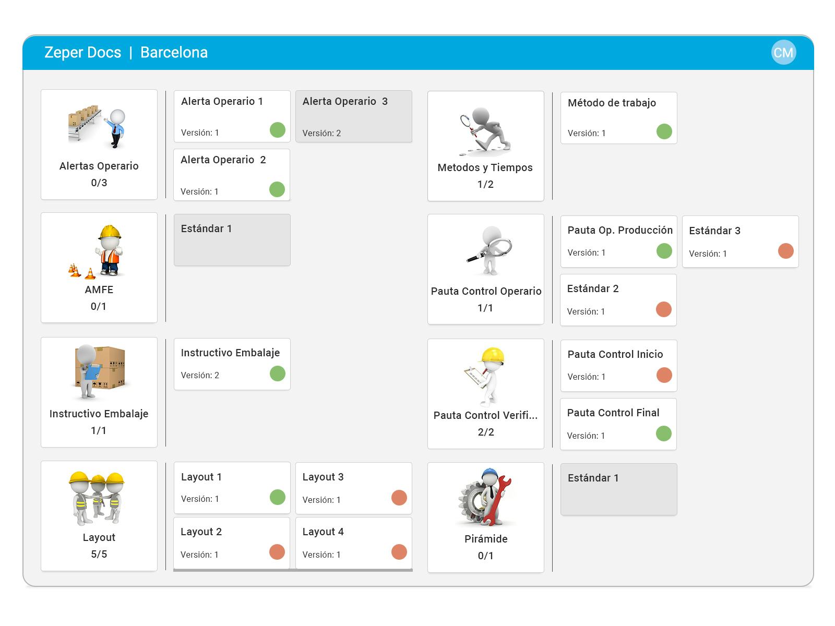This screenshot has height=626, width=835.
Task: Click the Instructivo Embalaje boxes icon
Action: [x=99, y=373]
